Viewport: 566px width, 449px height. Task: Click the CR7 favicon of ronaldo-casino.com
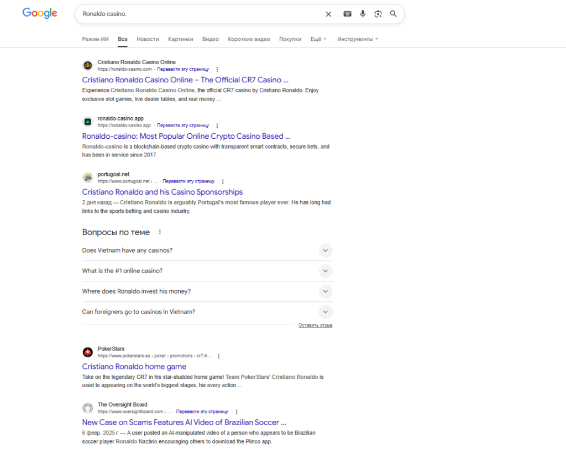click(88, 65)
